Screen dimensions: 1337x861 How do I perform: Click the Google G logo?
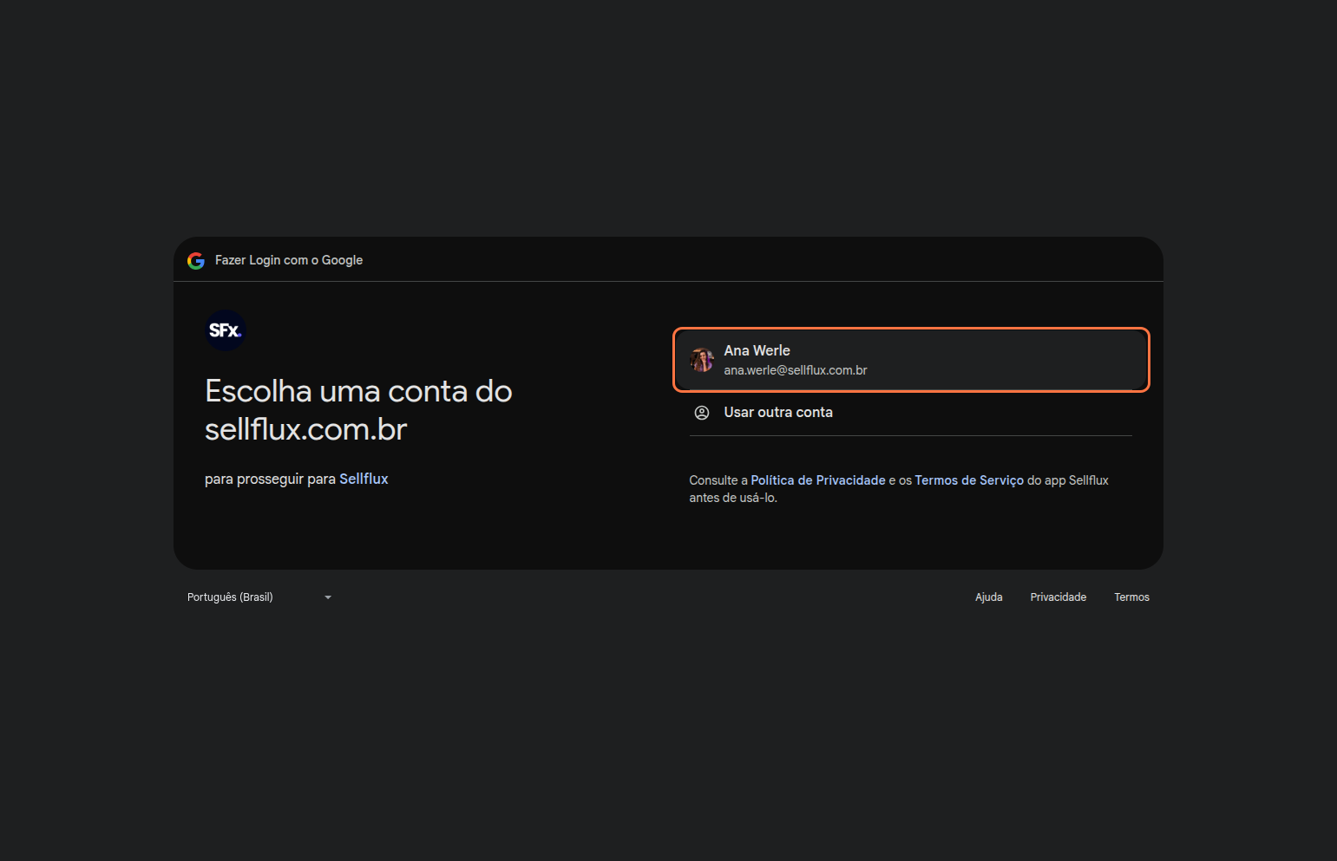point(196,260)
